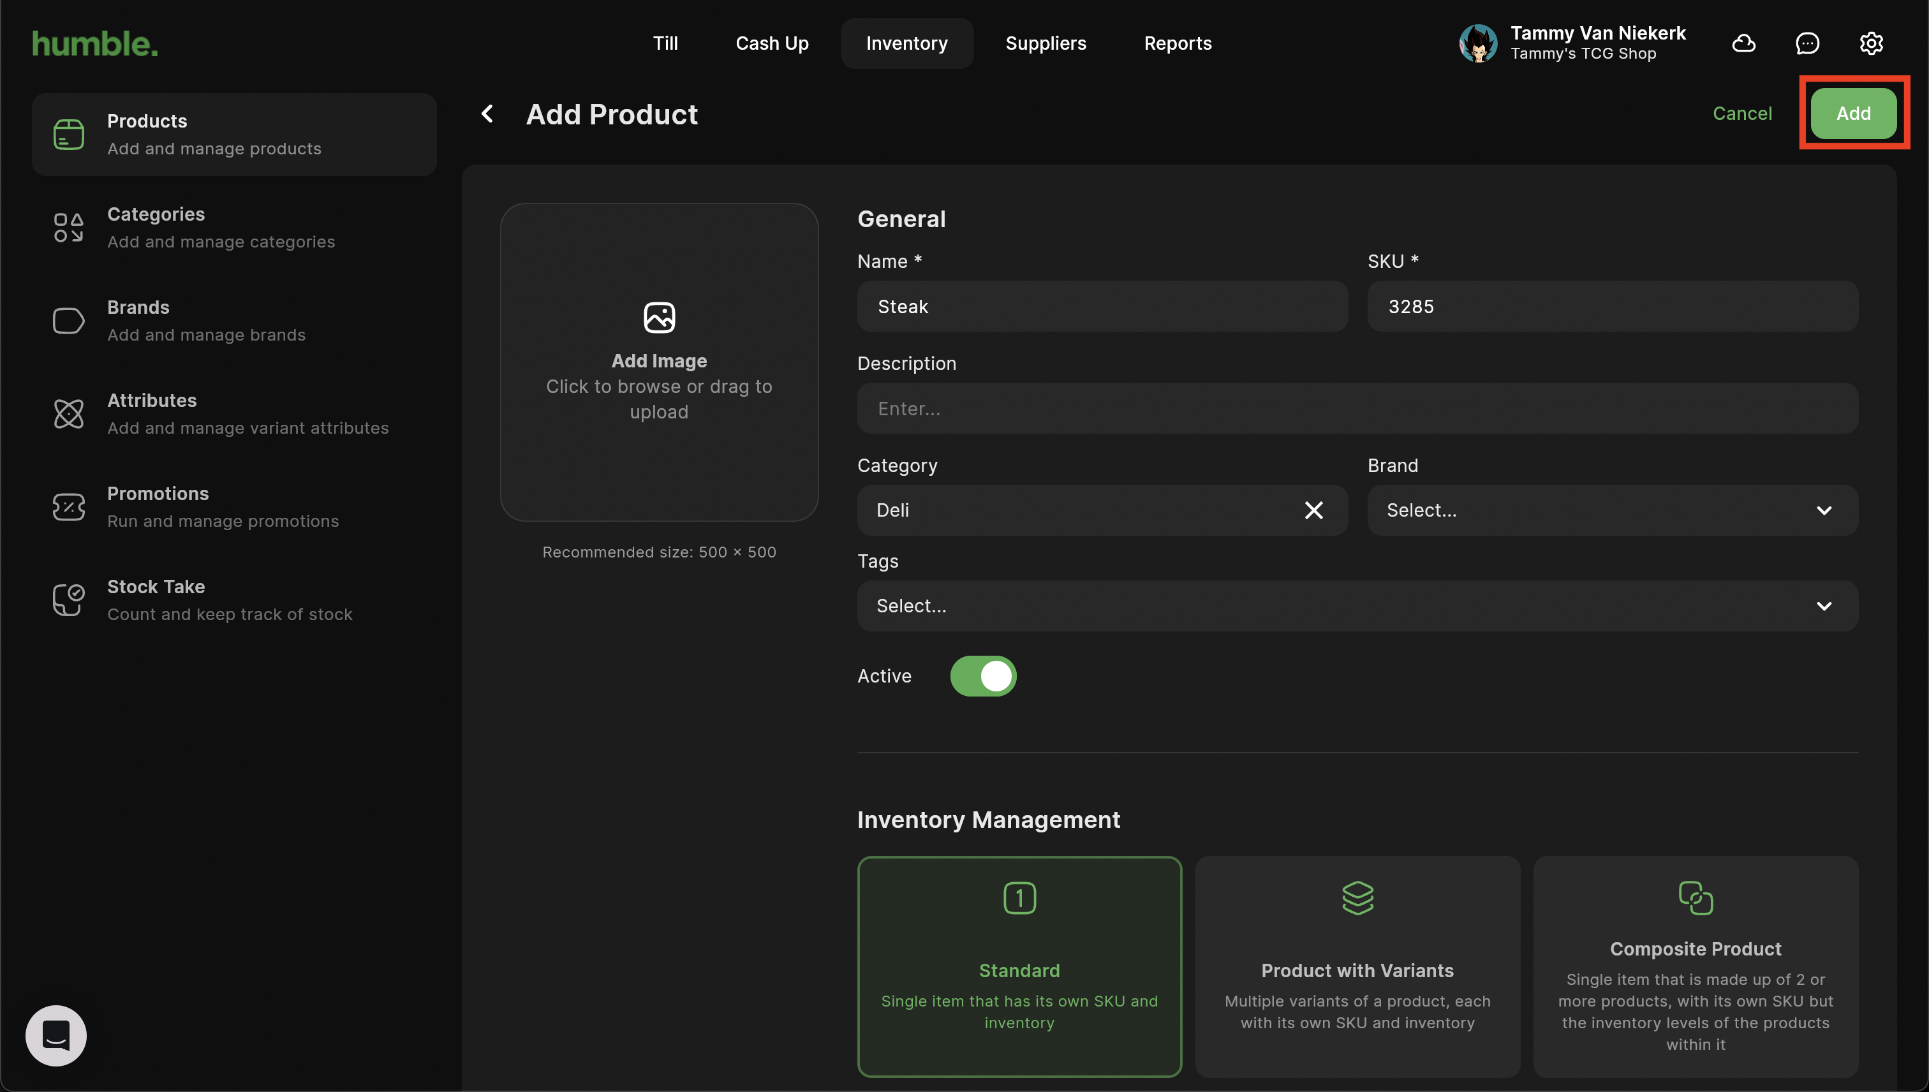Expand the Brand dropdown
The height and width of the screenshot is (1092, 1929).
point(1612,510)
